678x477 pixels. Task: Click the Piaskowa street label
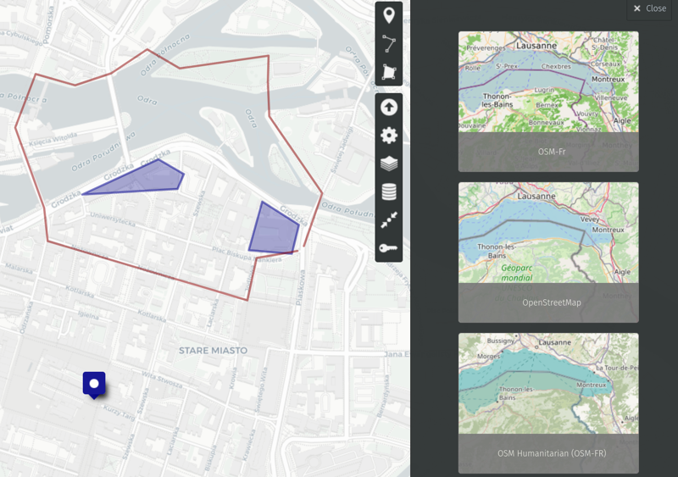(301, 287)
